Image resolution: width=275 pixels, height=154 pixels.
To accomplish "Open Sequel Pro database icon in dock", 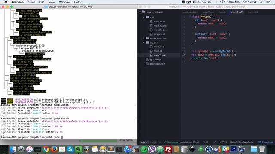I will [184, 149].
